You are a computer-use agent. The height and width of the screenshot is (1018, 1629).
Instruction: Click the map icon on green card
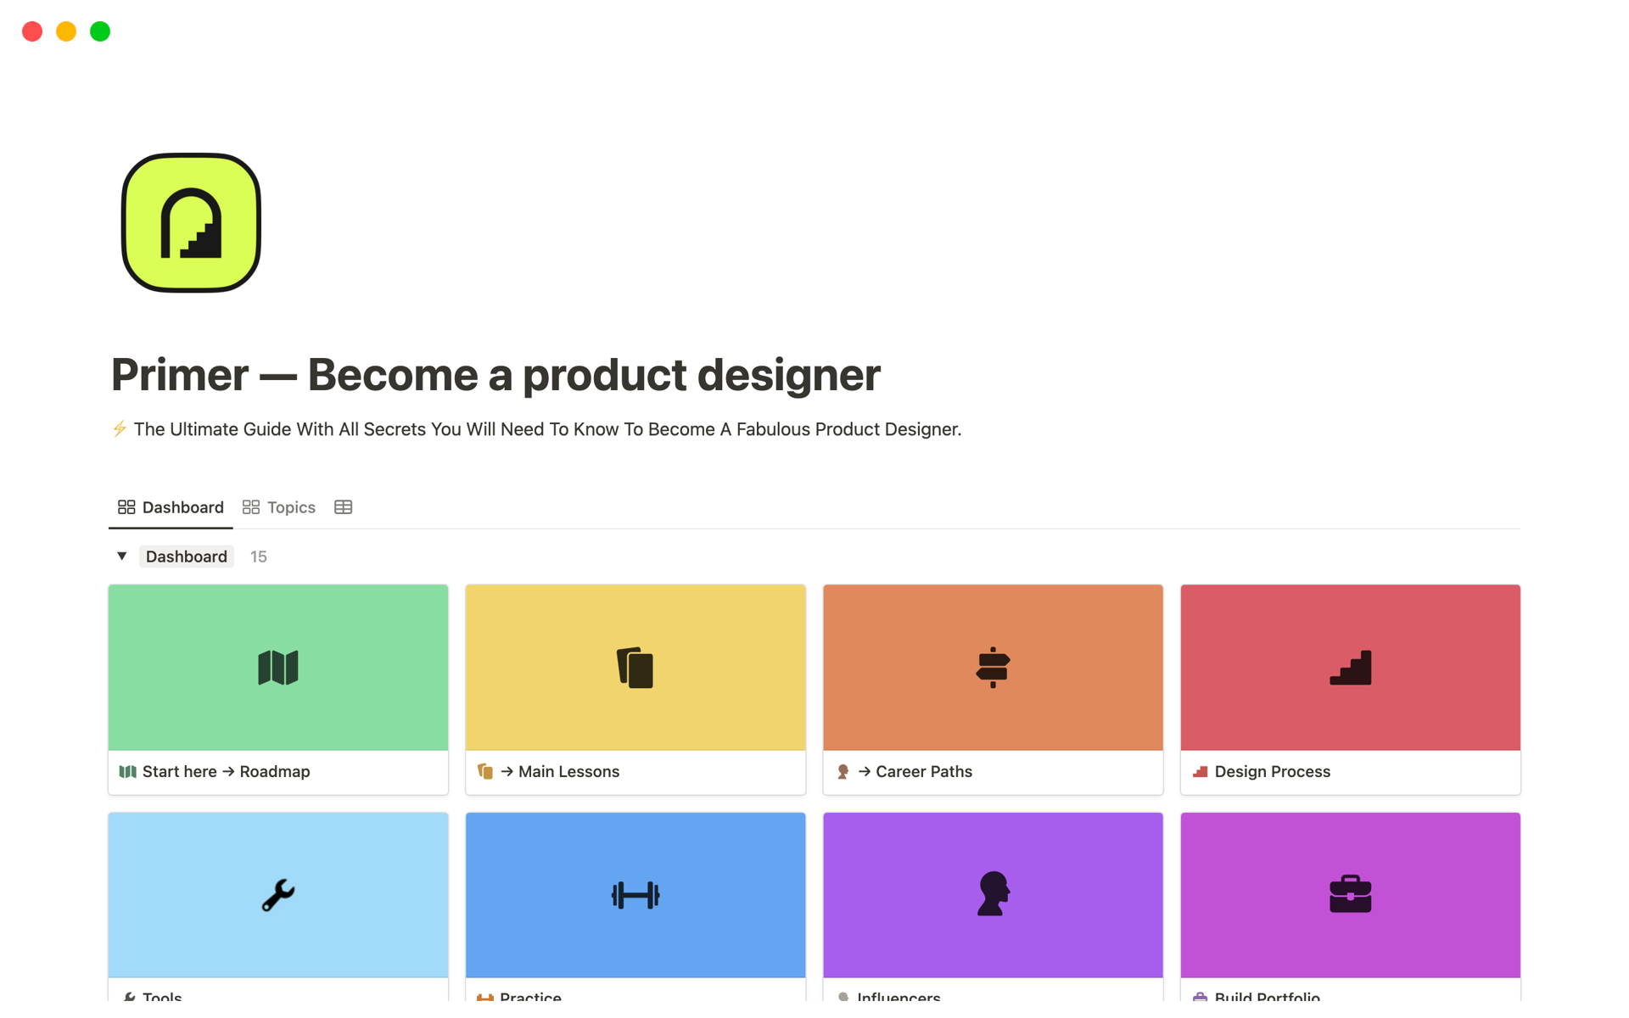click(278, 668)
